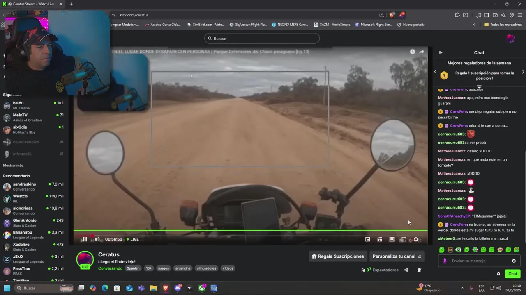The width and height of the screenshot is (526, 295).
Task: Open new browser tab plus button
Action: [x=71, y=4]
